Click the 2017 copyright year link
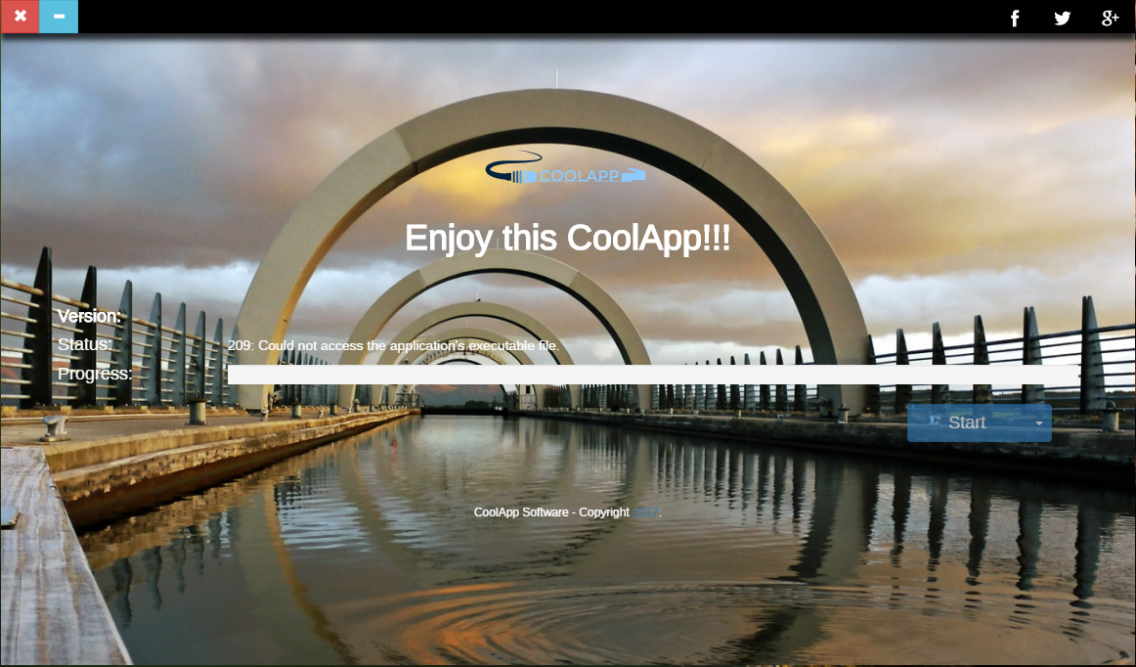1136x667 pixels. point(646,511)
